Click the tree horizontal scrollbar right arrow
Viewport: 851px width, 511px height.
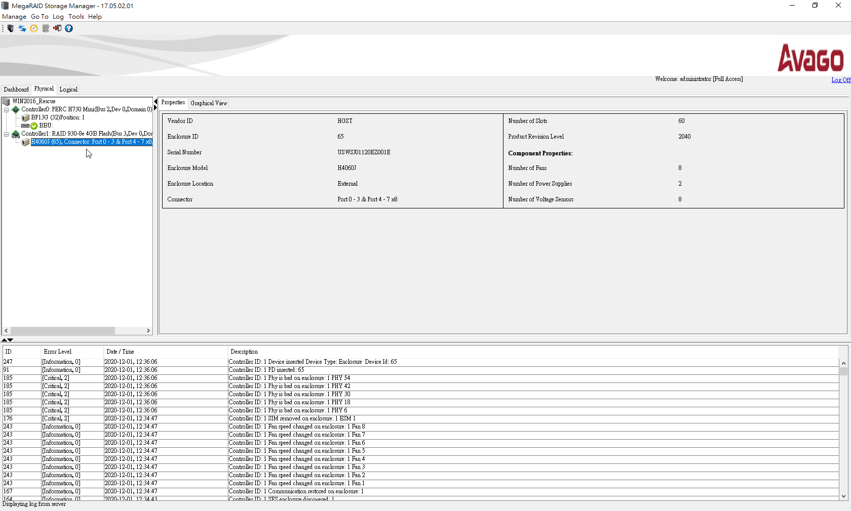(148, 330)
